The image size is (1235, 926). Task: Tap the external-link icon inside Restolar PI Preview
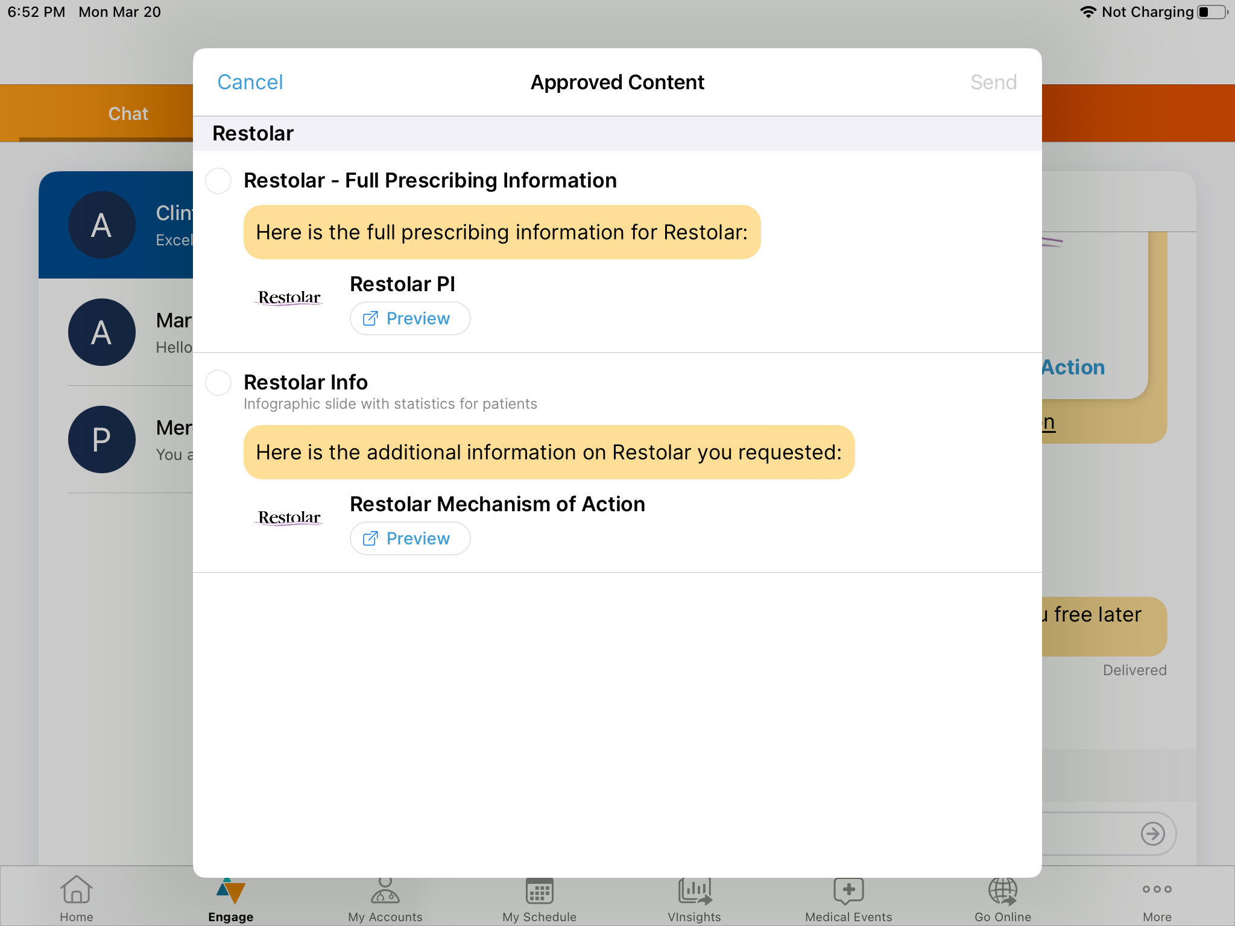click(371, 318)
